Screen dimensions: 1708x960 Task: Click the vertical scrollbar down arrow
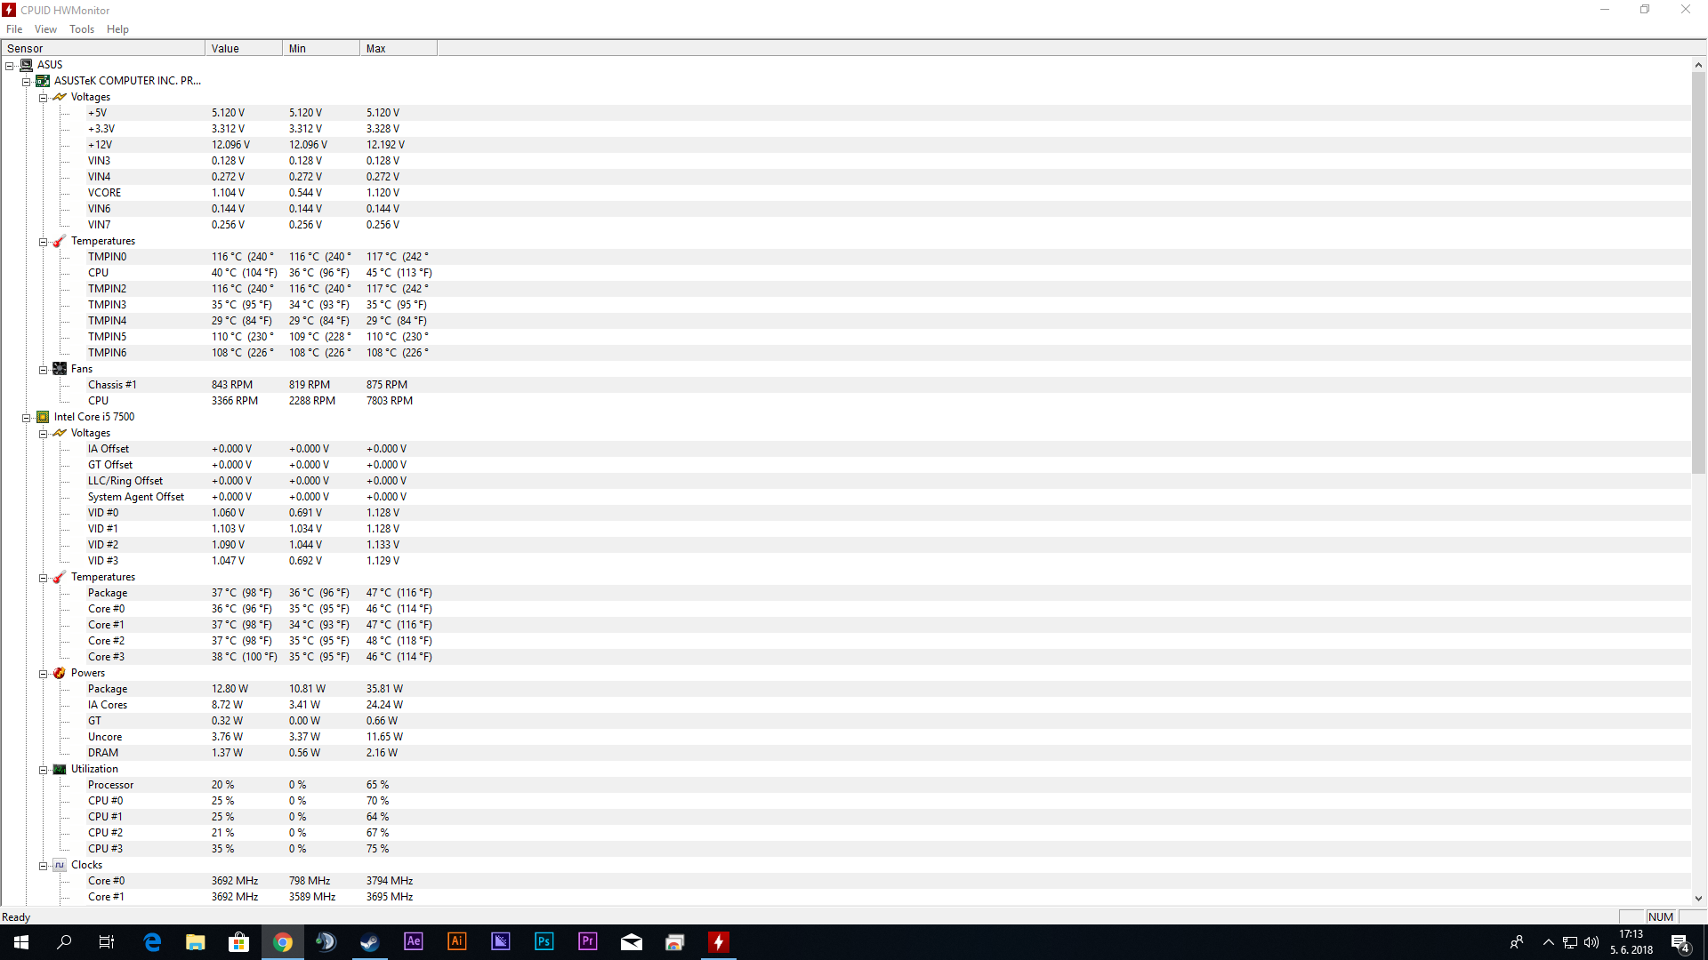pos(1698,899)
